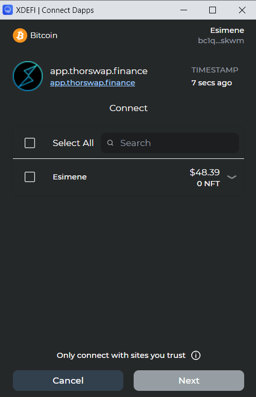
Task: Check the Esimene account checkbox
Action: (x=30, y=177)
